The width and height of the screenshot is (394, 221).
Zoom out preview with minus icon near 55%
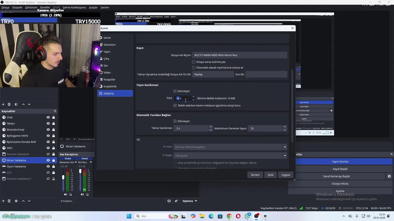(x=61, y=139)
